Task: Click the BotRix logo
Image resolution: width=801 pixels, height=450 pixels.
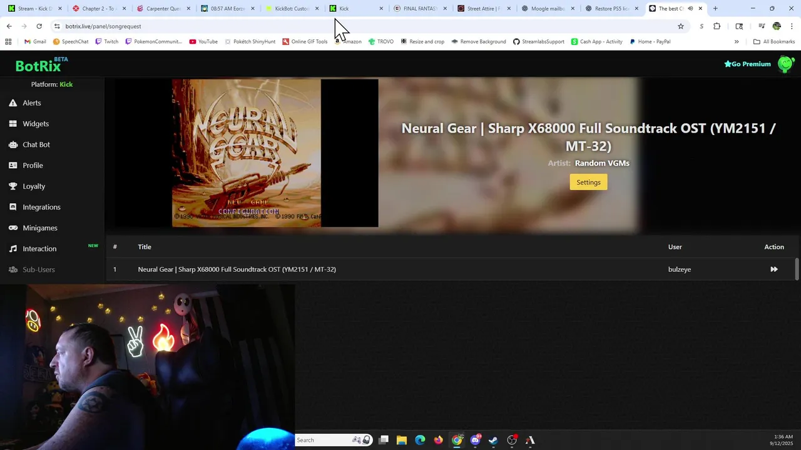Action: 38,66
